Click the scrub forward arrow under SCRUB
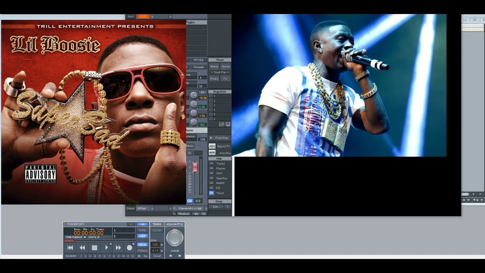Screen dimensions: 485x273 (x=180, y=256)
